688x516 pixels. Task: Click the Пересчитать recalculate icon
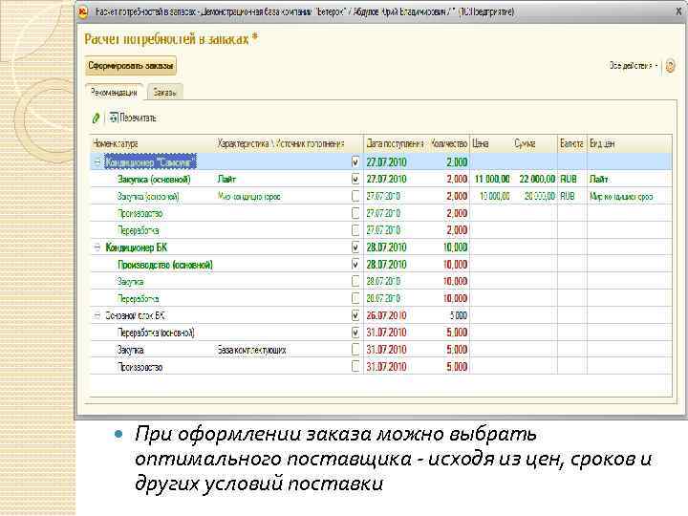(114, 118)
